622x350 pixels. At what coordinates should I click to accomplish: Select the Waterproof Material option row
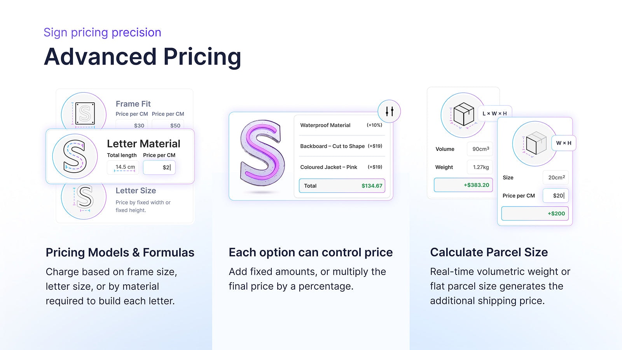pos(342,125)
